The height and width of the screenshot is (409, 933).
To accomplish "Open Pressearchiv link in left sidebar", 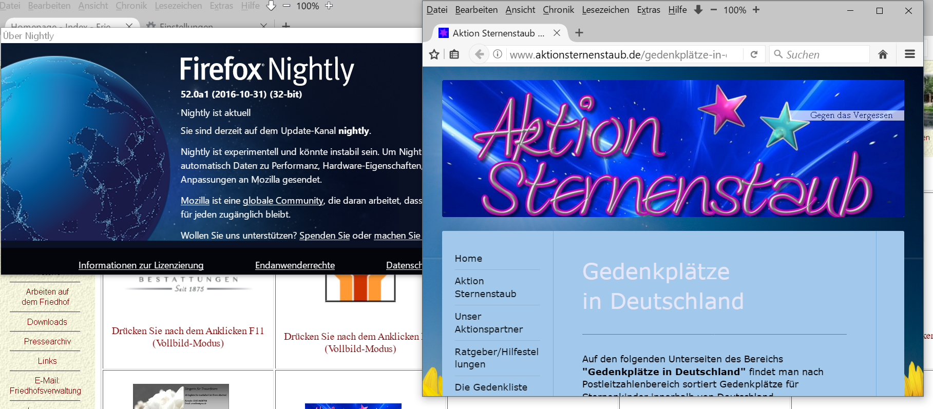I will [x=47, y=341].
